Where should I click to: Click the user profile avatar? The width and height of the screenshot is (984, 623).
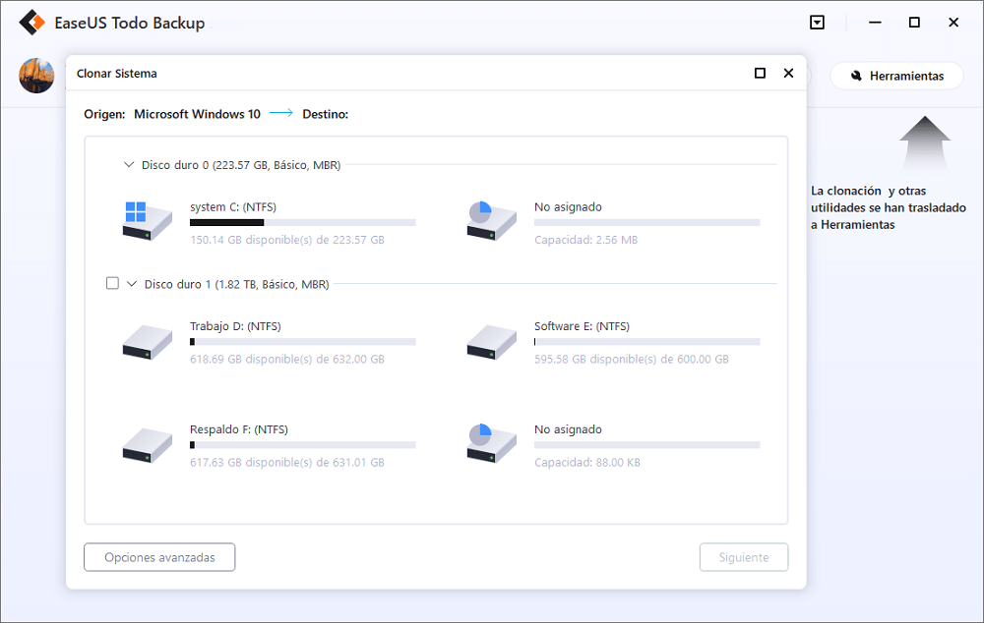click(37, 76)
